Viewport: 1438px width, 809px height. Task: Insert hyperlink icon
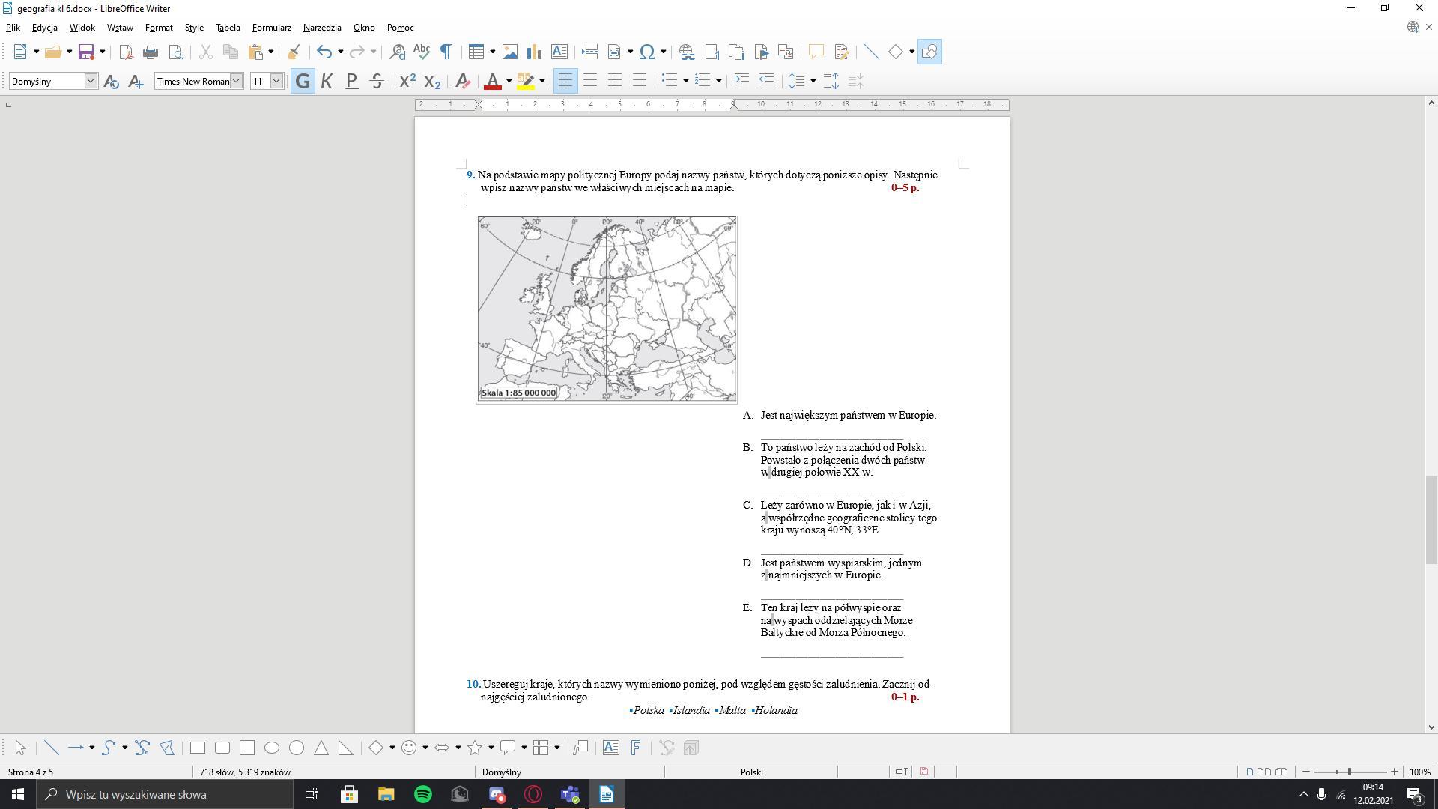coord(686,52)
